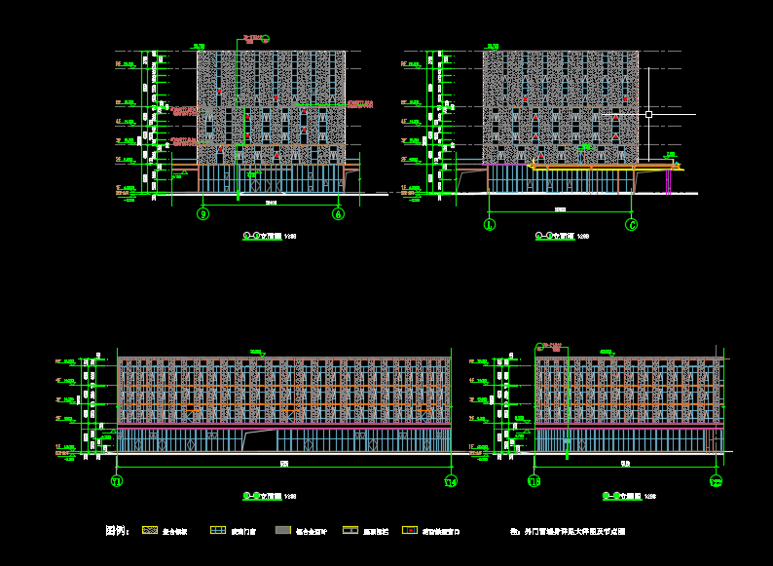Select the yellow hatched stone legend swatch
Screen dimensions: 773x566
point(149,530)
